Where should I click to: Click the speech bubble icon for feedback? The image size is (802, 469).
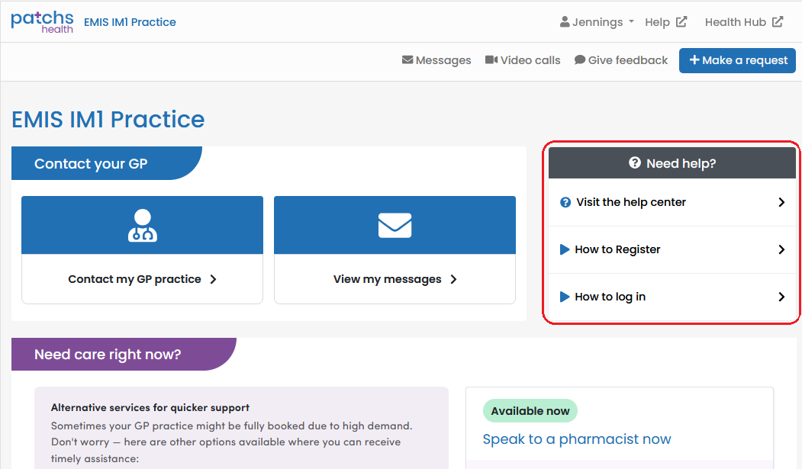coord(579,59)
